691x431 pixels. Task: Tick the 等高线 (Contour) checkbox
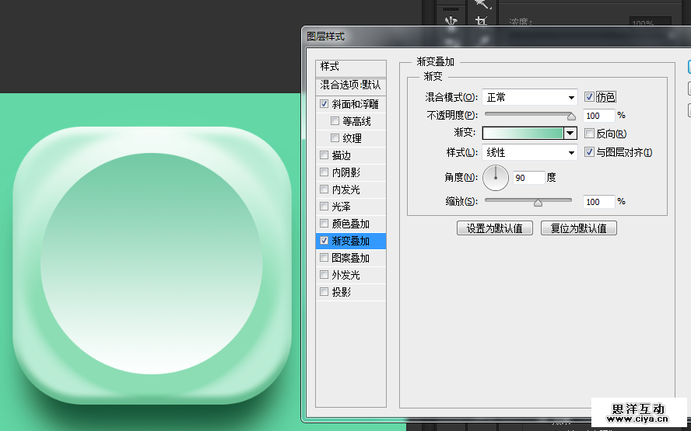335,121
